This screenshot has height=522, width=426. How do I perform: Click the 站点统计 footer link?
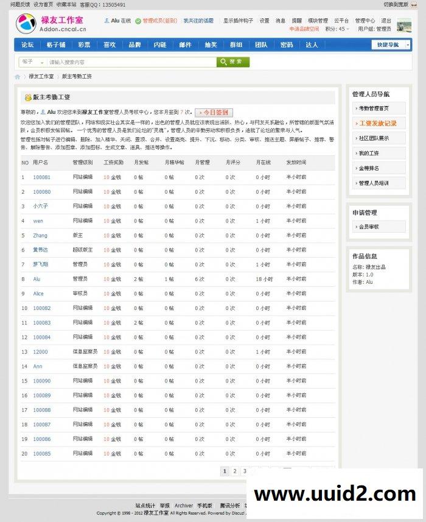coord(145,506)
